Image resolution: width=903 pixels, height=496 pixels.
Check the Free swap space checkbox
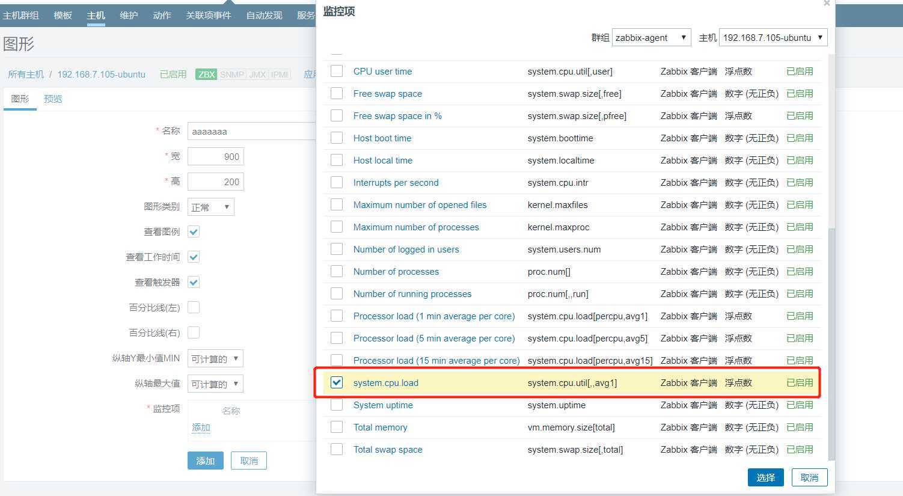click(337, 93)
